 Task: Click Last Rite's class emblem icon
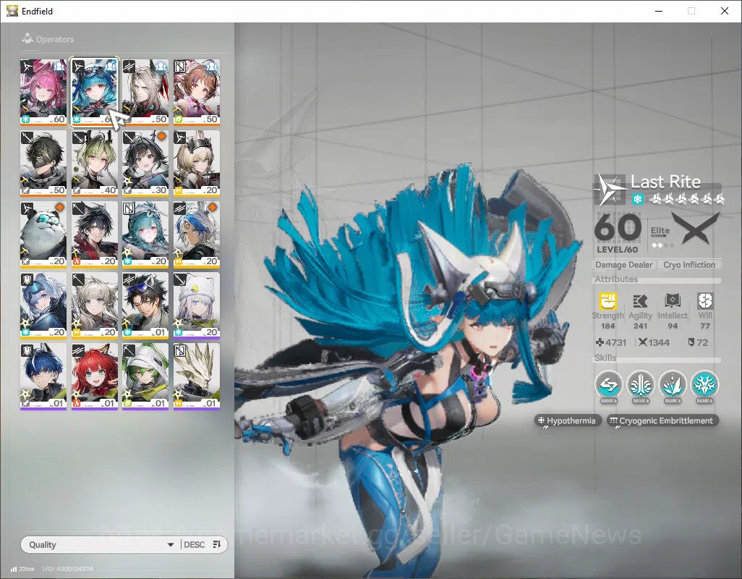coord(610,189)
